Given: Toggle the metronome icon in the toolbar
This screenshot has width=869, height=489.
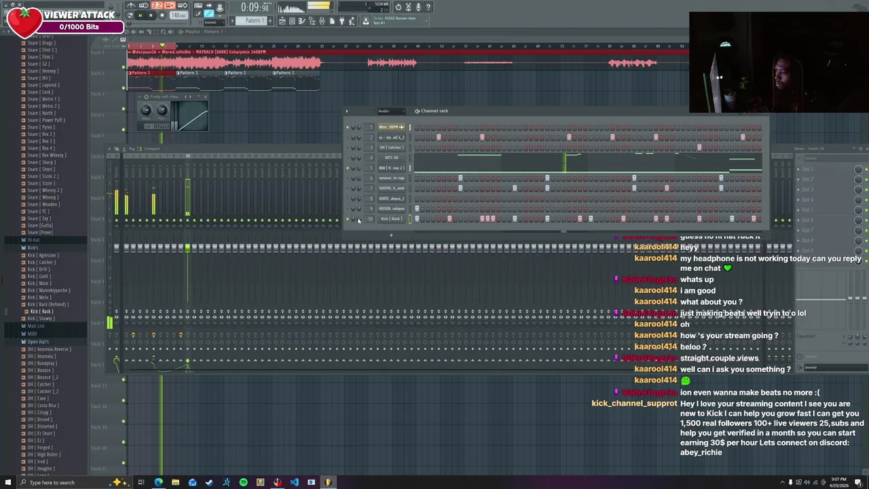Looking at the screenshot, I should tap(132, 5).
